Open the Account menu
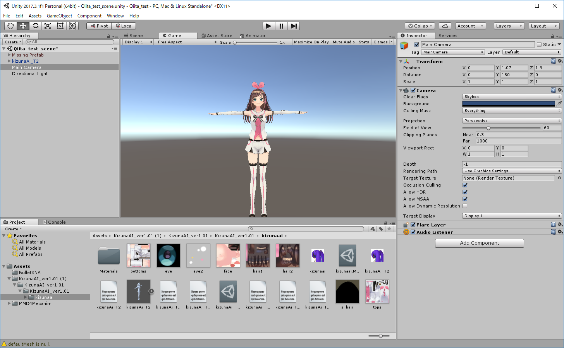 (470, 26)
